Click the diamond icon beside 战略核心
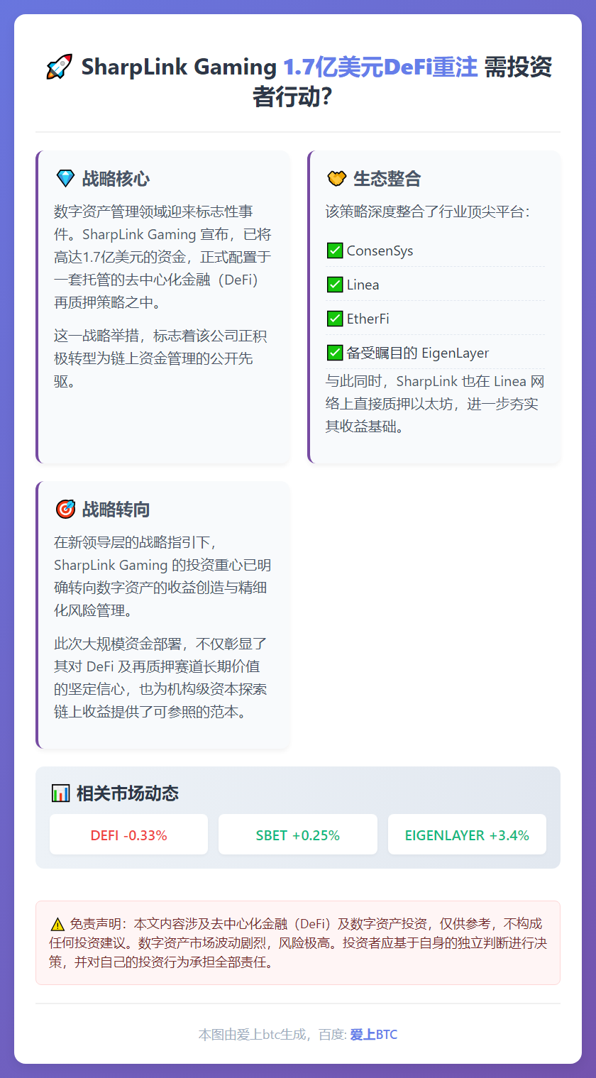This screenshot has height=1078, width=596. tap(65, 178)
